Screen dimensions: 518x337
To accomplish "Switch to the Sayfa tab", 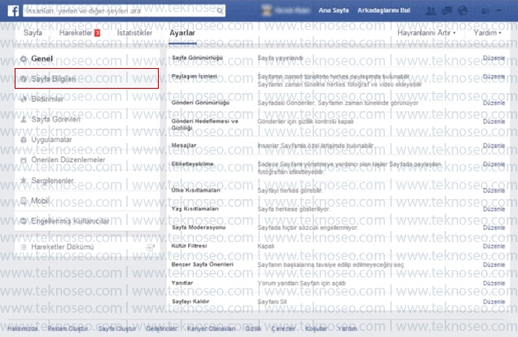I will click(x=33, y=33).
